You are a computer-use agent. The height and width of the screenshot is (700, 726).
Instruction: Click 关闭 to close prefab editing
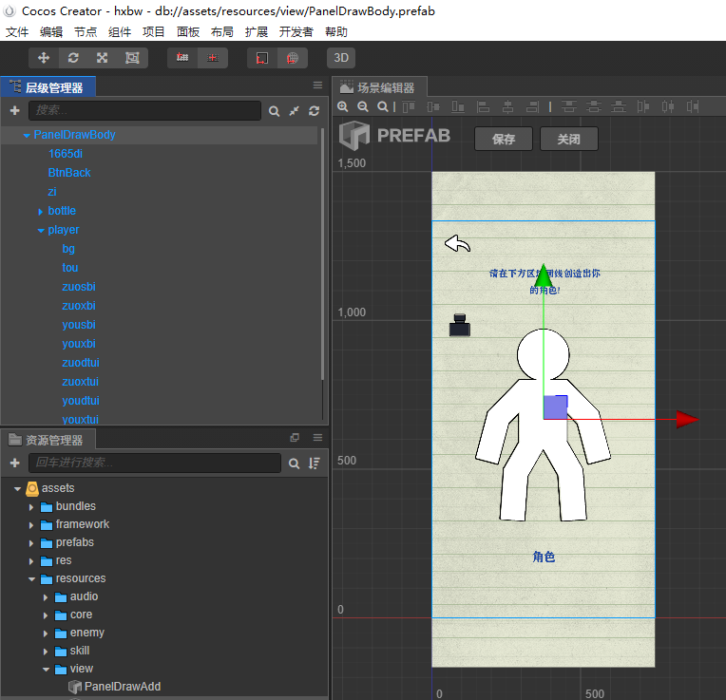point(568,139)
